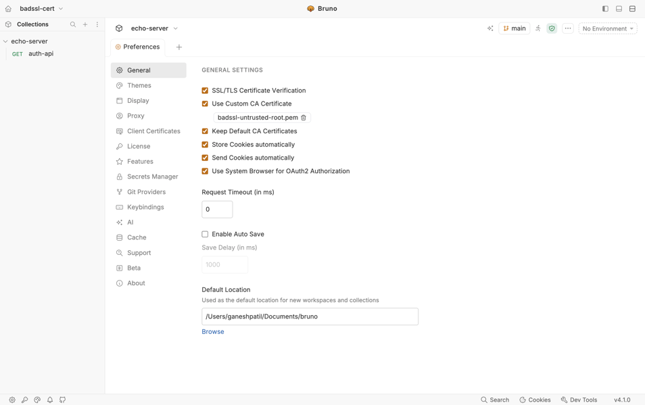Open Keybindings preferences section
645x405 pixels.
click(x=149, y=207)
